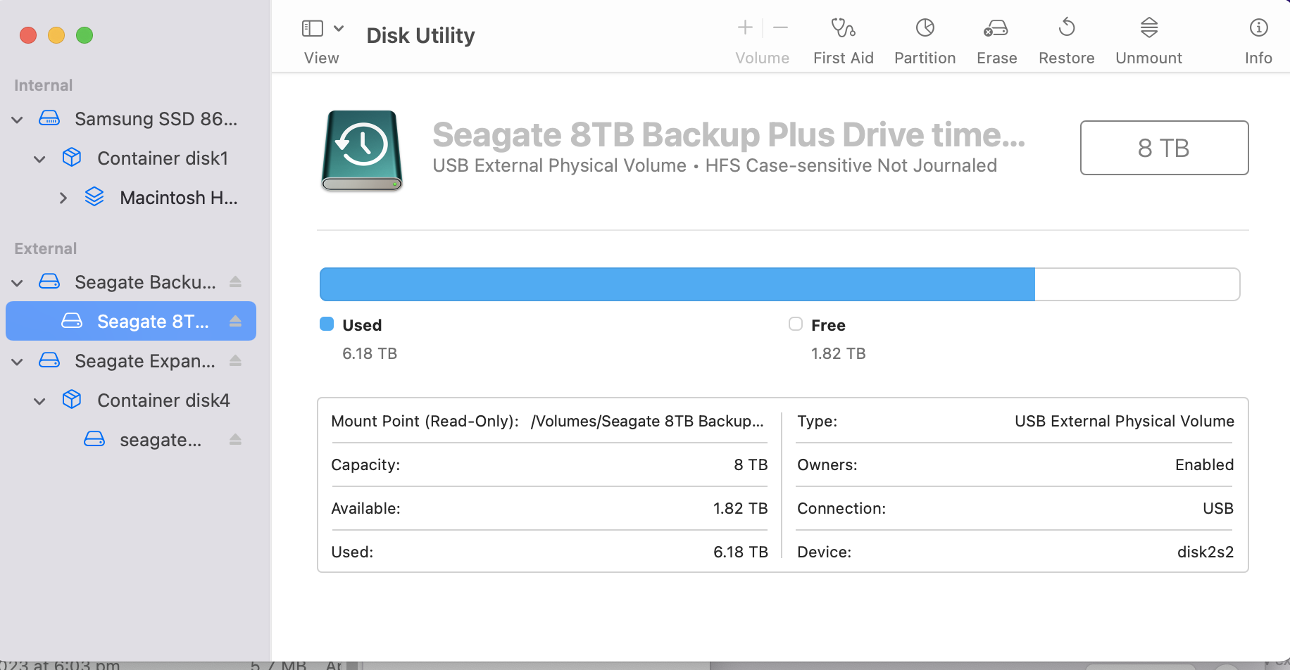
Task: Collapse the Samsung SSD disk tree
Action: pyautogui.click(x=18, y=120)
